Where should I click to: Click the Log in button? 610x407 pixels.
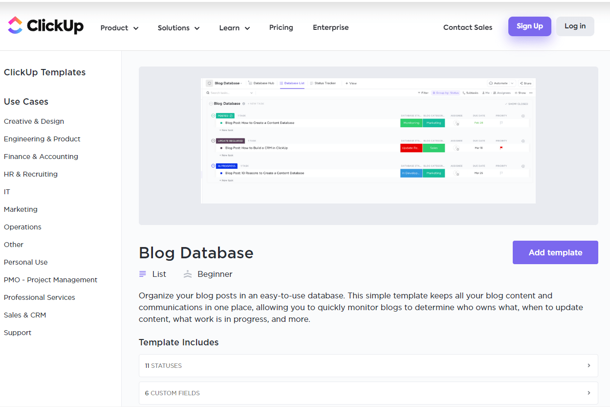point(575,26)
